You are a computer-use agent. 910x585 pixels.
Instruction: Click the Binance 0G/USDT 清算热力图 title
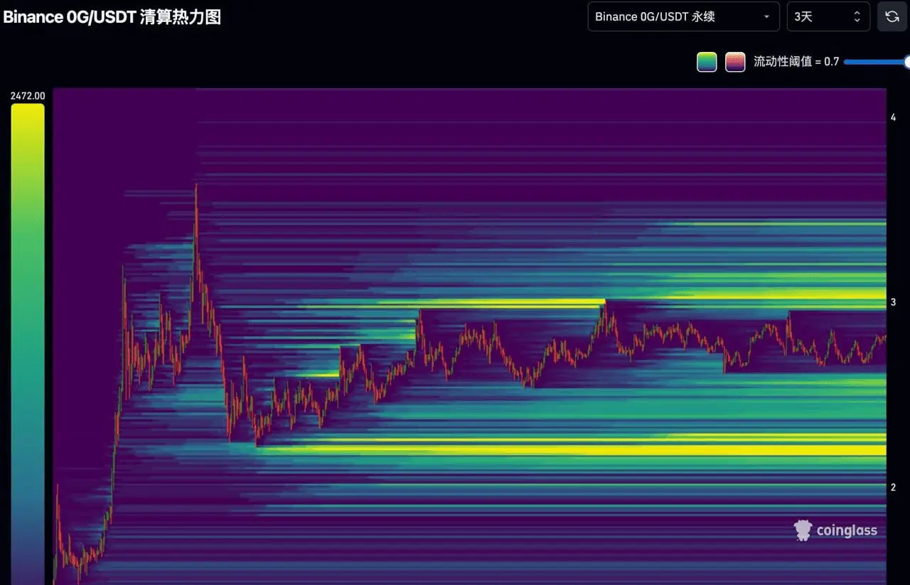point(112,16)
